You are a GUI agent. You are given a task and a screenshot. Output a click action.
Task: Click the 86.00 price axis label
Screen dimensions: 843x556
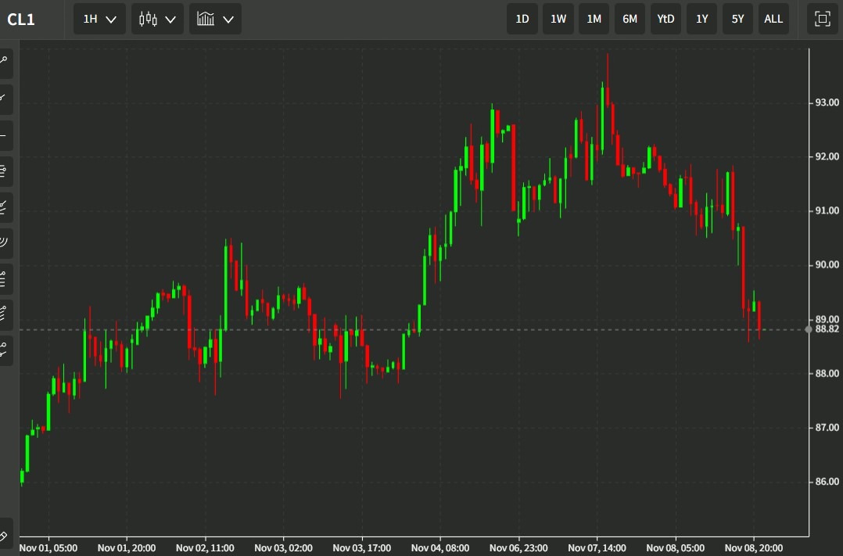[x=827, y=481]
